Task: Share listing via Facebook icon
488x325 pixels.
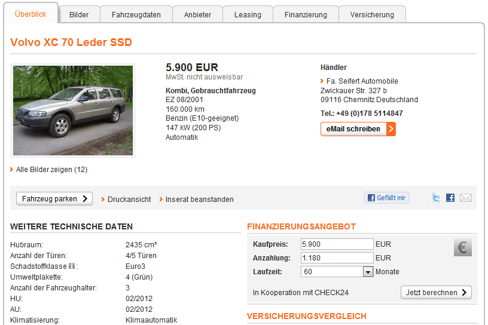Action: point(450,198)
